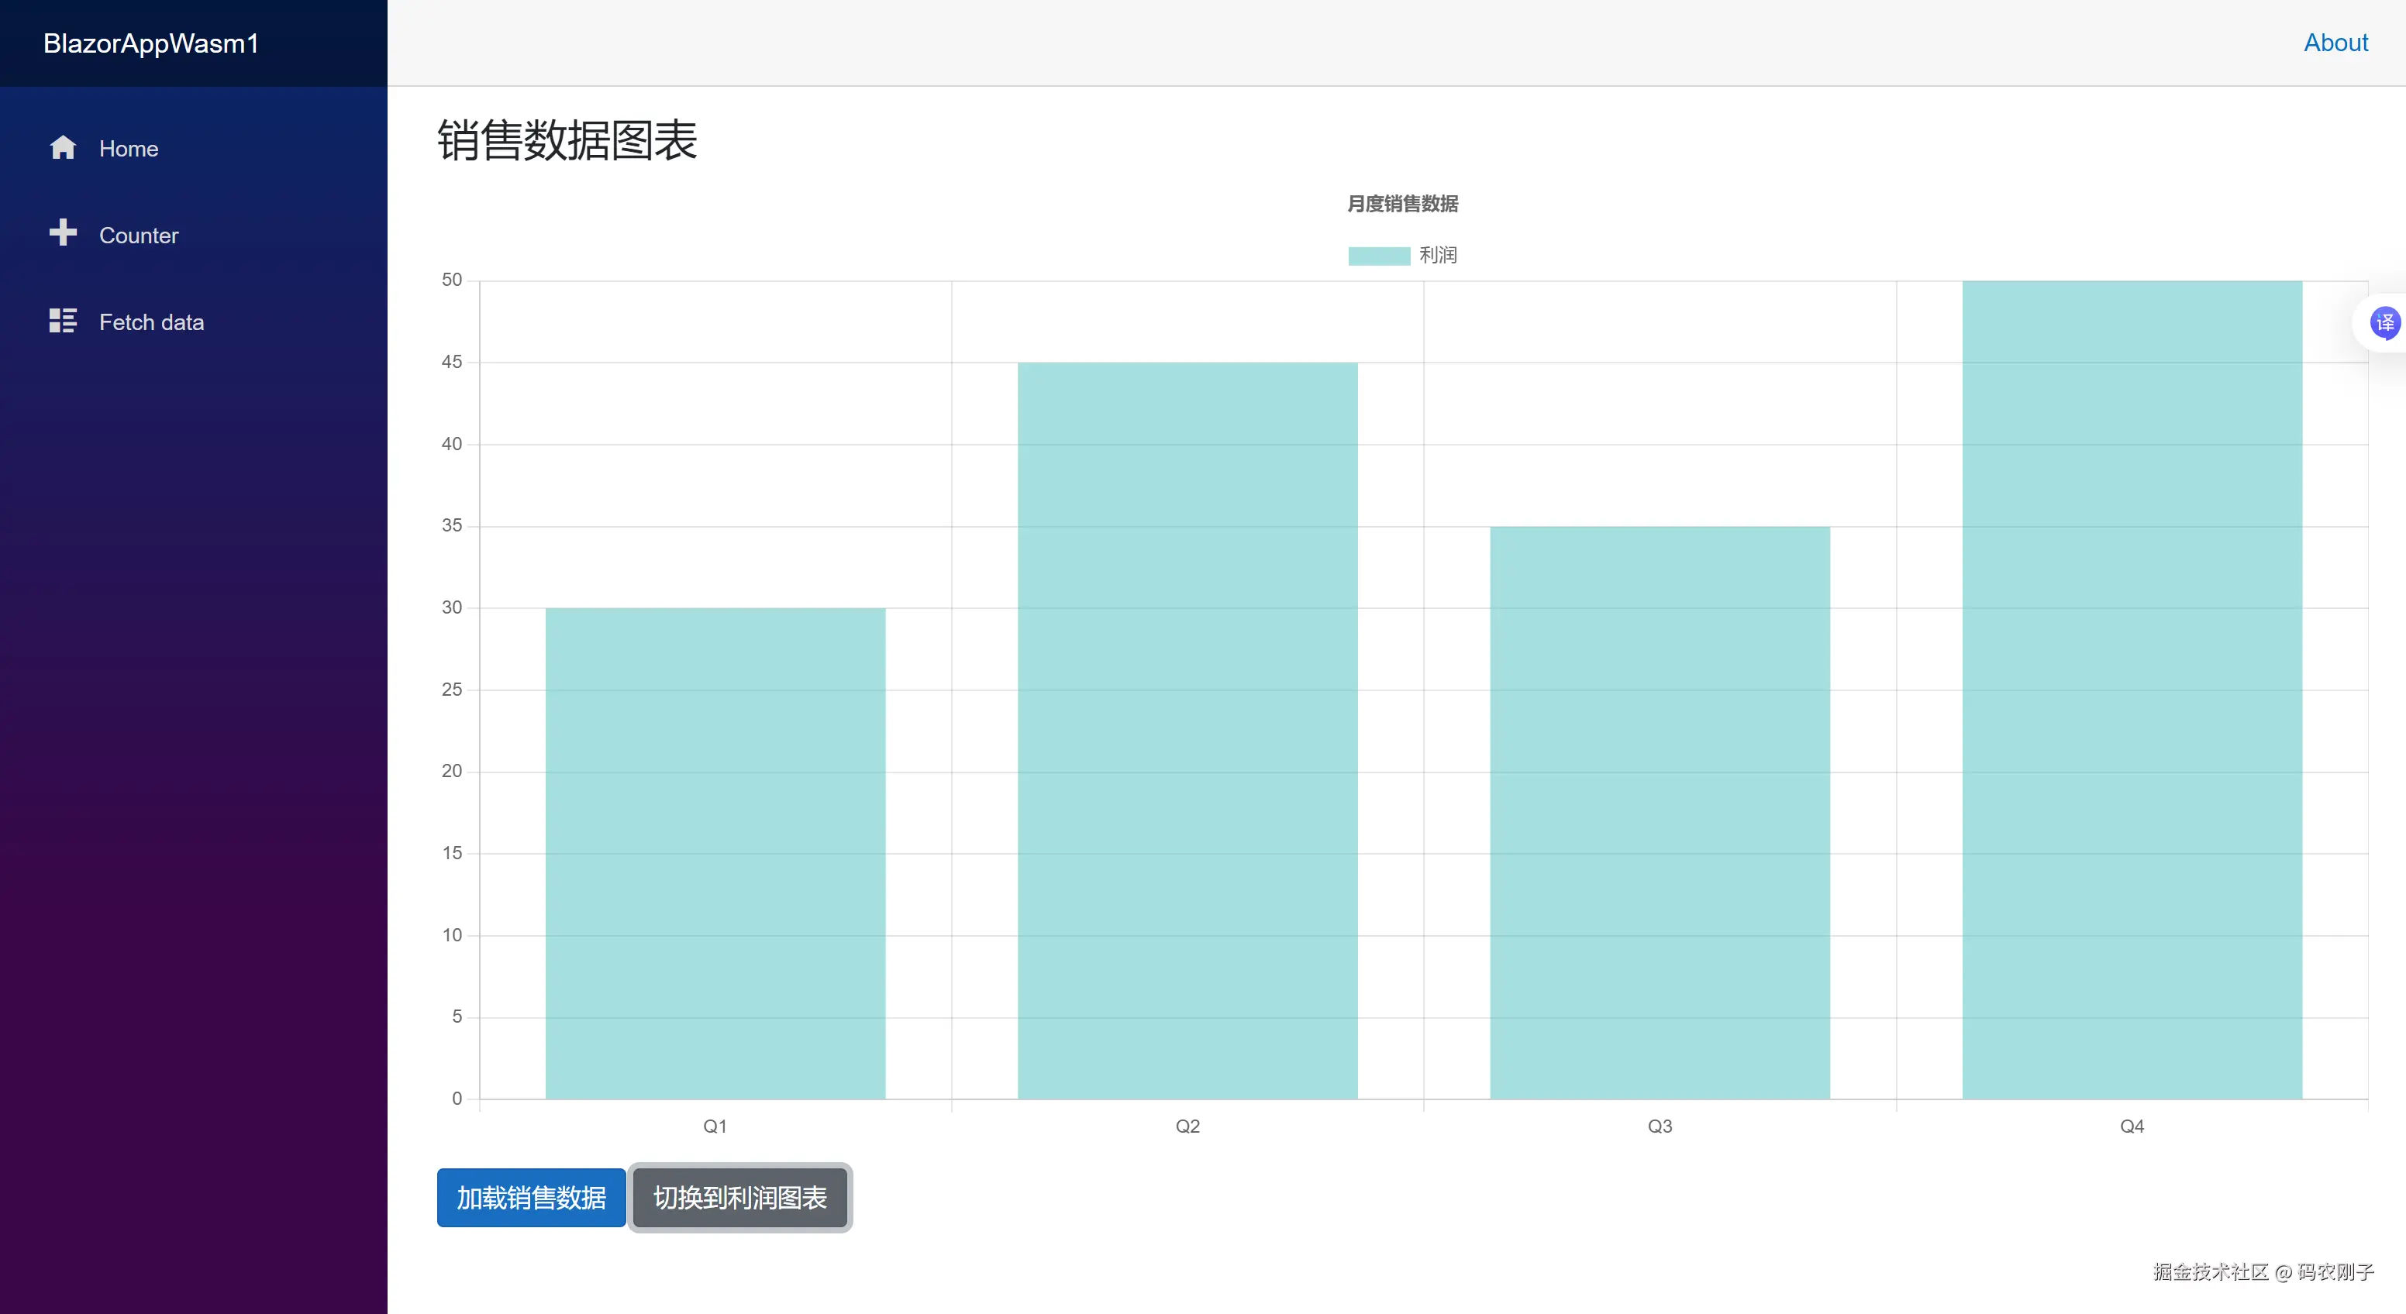Click the Q4 axis label
2406x1314 pixels.
2132,1127
